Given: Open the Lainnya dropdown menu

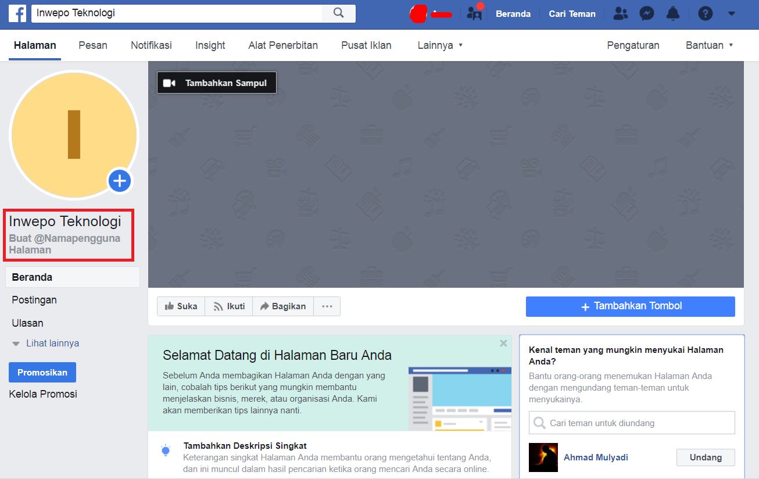Looking at the screenshot, I should pyautogui.click(x=440, y=45).
